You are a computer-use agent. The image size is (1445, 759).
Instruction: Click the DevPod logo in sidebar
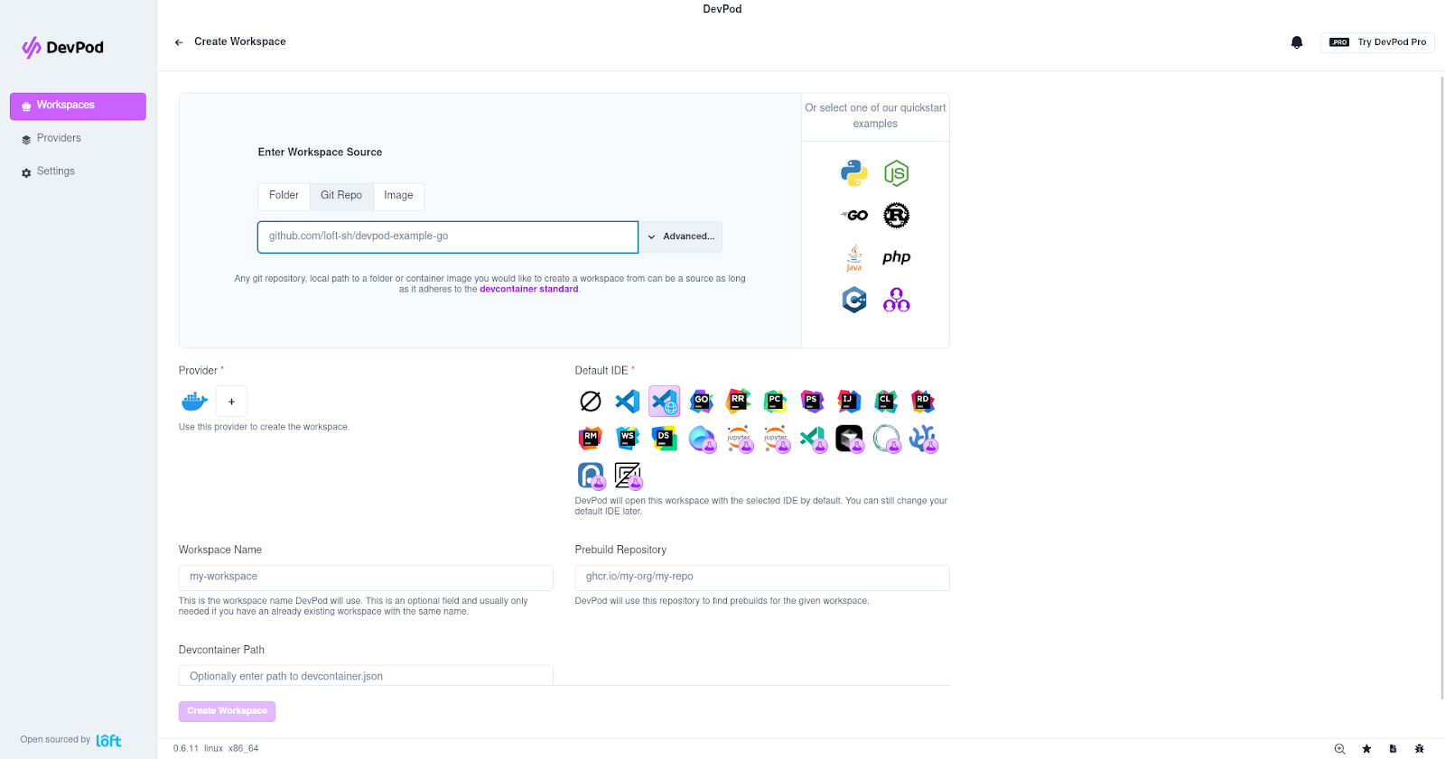[62, 48]
